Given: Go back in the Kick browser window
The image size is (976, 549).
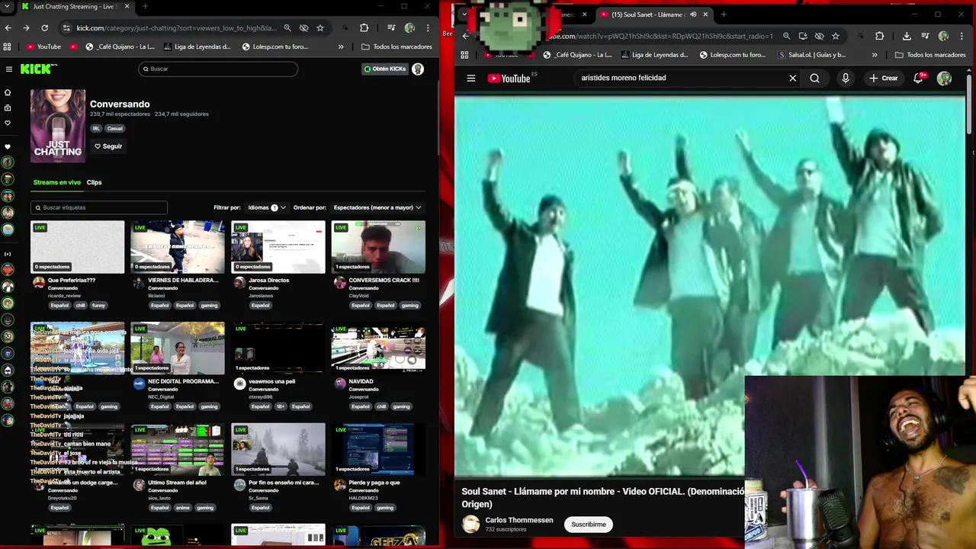Looking at the screenshot, I should pos(8,28).
